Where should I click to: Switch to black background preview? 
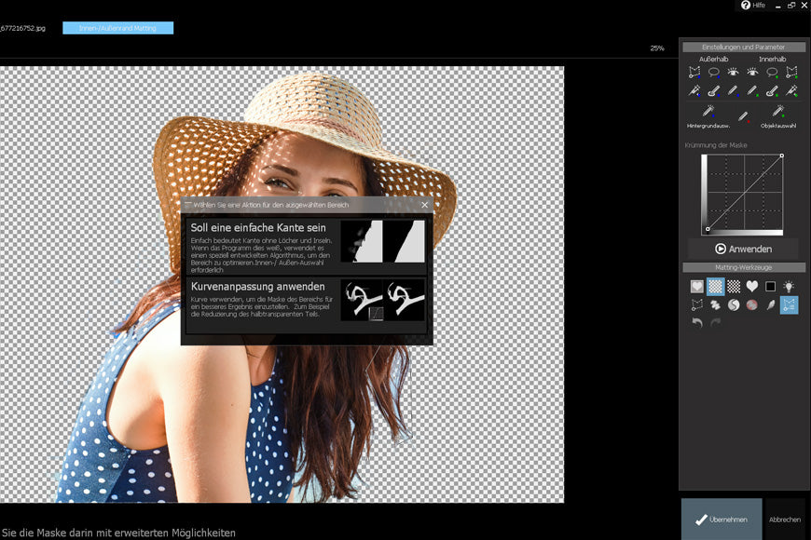click(x=770, y=287)
